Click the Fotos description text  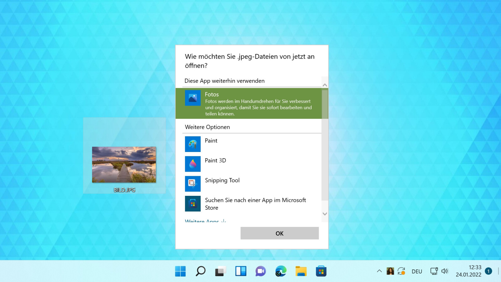pos(258,107)
